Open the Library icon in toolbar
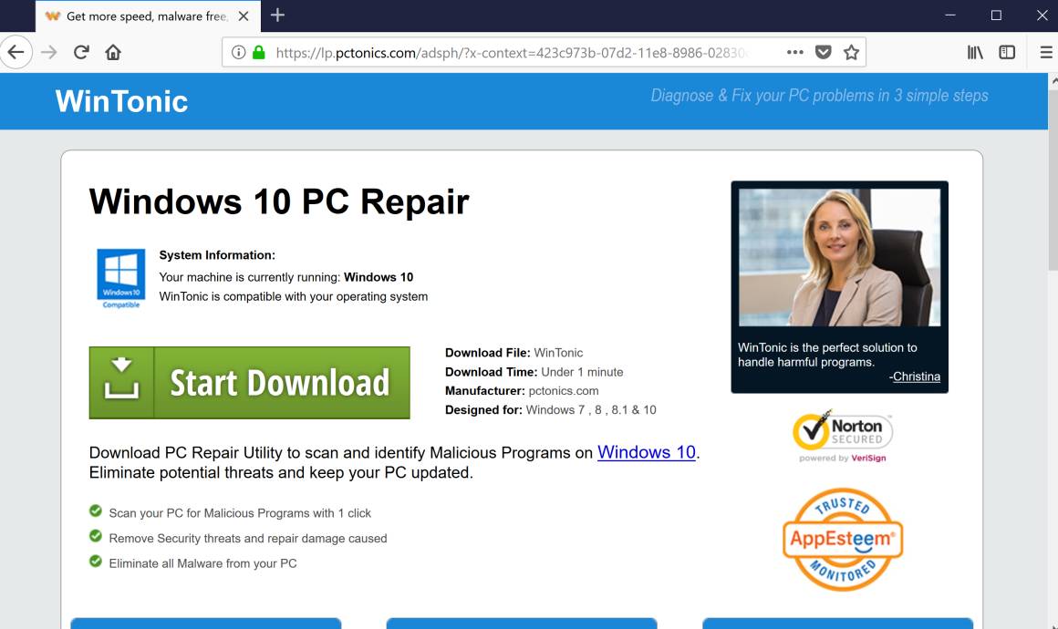The height and width of the screenshot is (629, 1058). (x=975, y=52)
